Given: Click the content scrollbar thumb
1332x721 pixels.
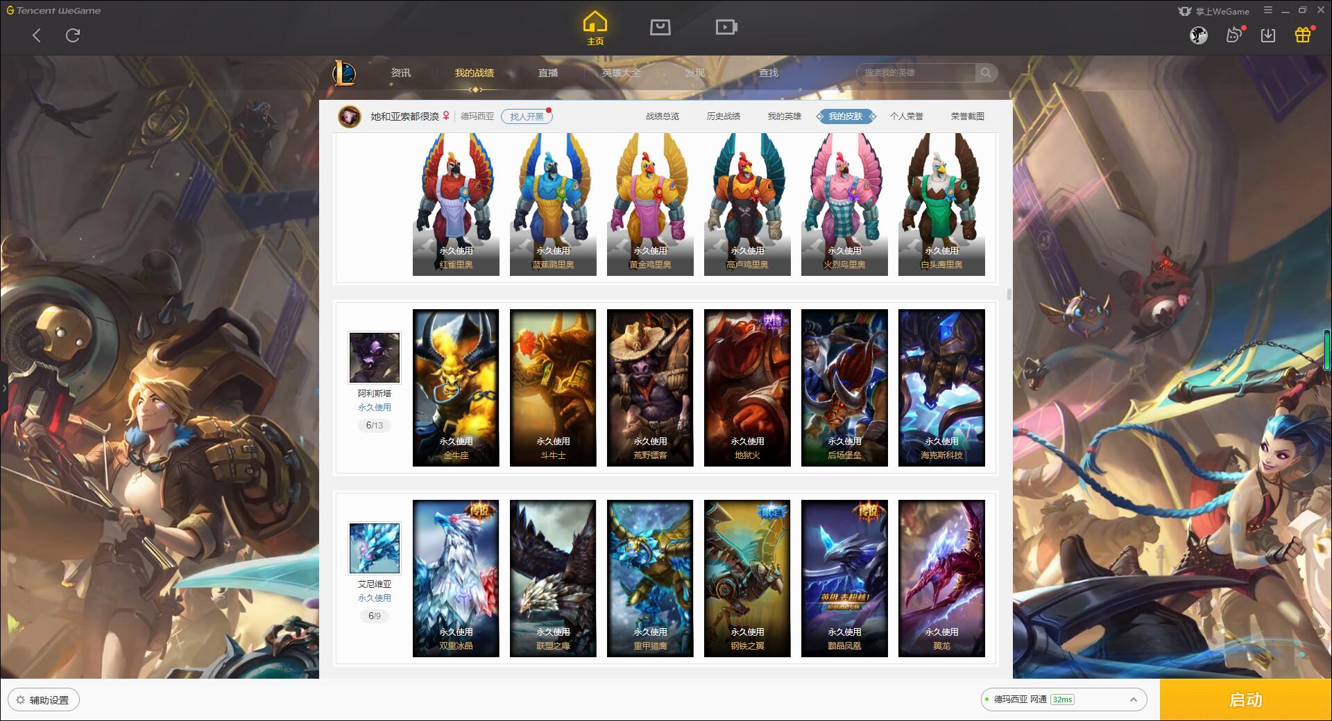Looking at the screenshot, I should (x=1009, y=295).
